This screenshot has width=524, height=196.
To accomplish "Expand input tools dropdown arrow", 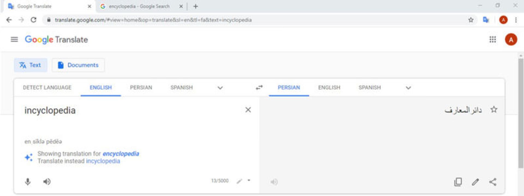I will tap(249, 180).
